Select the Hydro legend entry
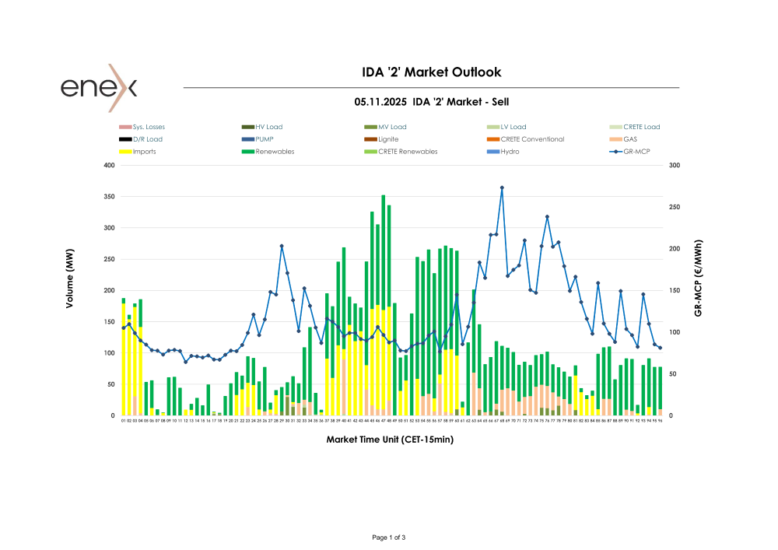Screen dimensions: 778x550 pos(510,152)
